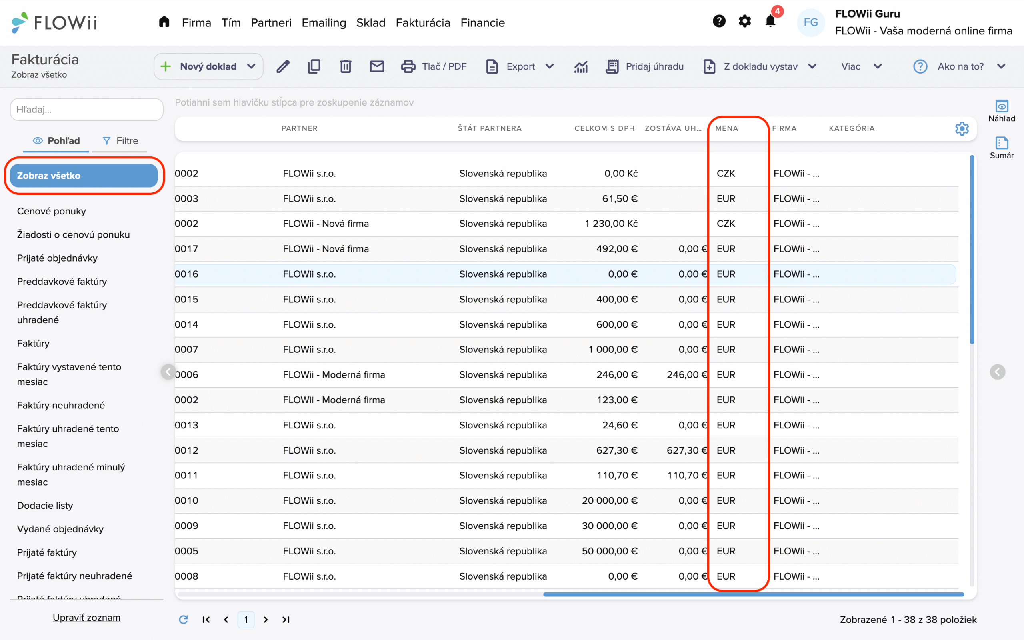This screenshot has width=1024, height=640.
Task: Collapse the left sidebar with arrow handle
Action: [x=168, y=372]
